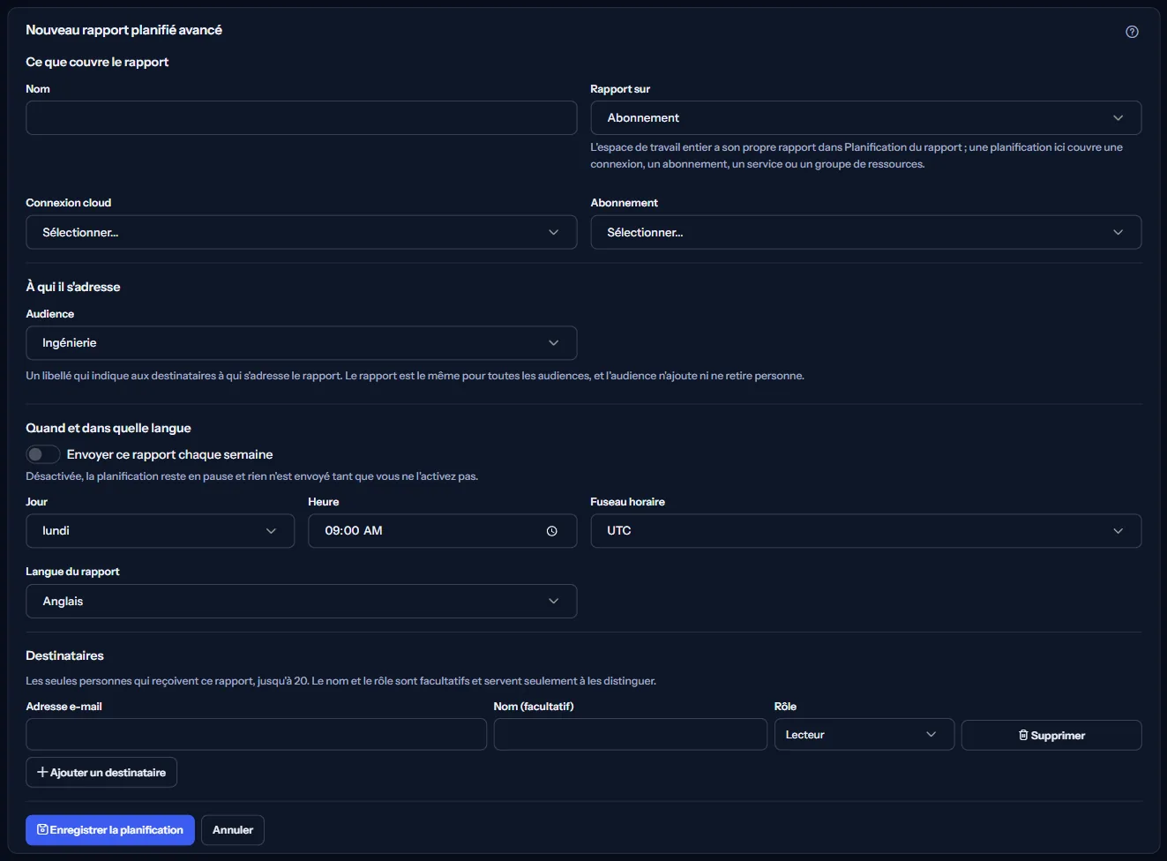Click Ajouter un destinataire button
This screenshot has height=861, width=1167.
point(101,773)
